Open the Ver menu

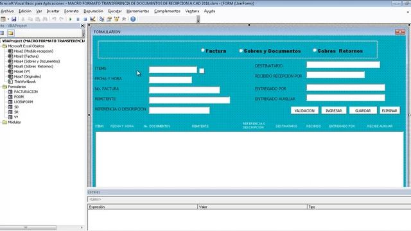(x=39, y=12)
